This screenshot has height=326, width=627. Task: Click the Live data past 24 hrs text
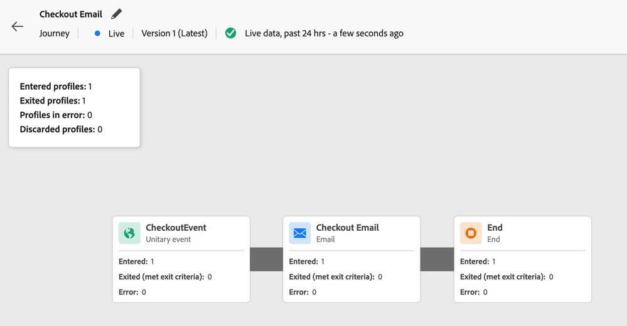324,33
